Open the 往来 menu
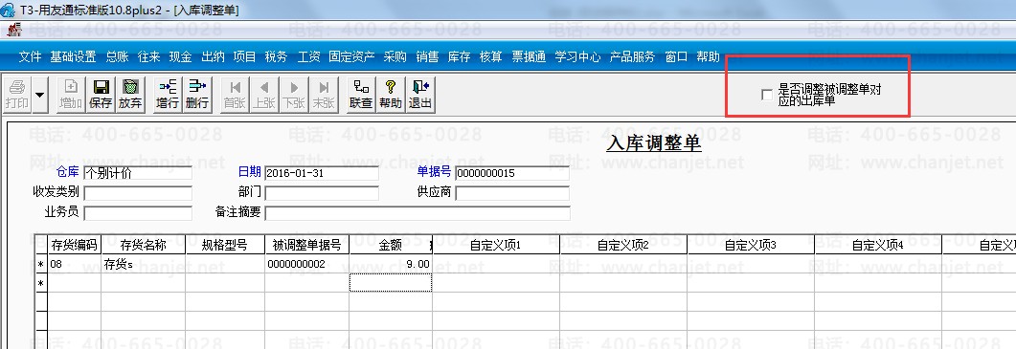This screenshot has width=1016, height=349. tap(148, 57)
